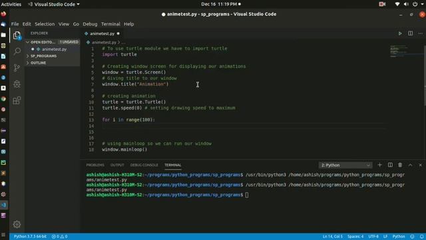Open the Manage gear menu

coord(17,224)
